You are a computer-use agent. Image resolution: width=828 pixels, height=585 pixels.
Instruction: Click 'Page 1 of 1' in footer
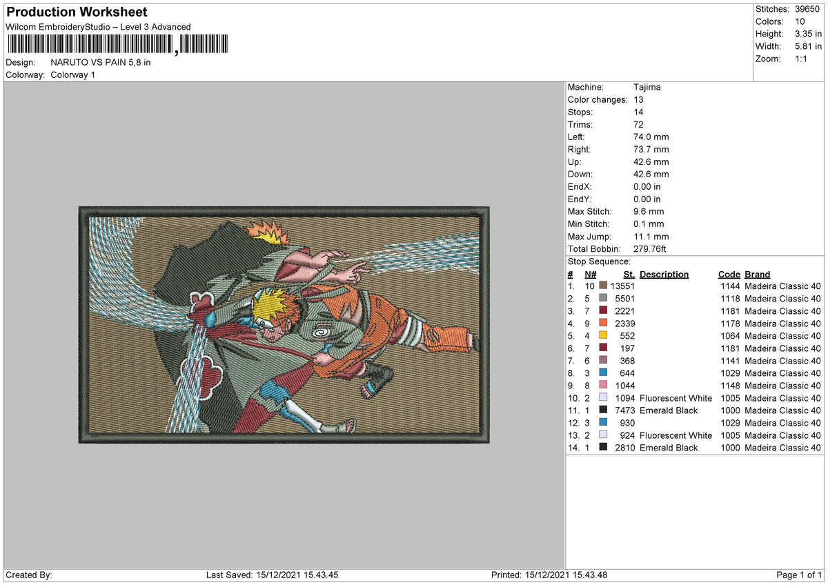(x=799, y=575)
